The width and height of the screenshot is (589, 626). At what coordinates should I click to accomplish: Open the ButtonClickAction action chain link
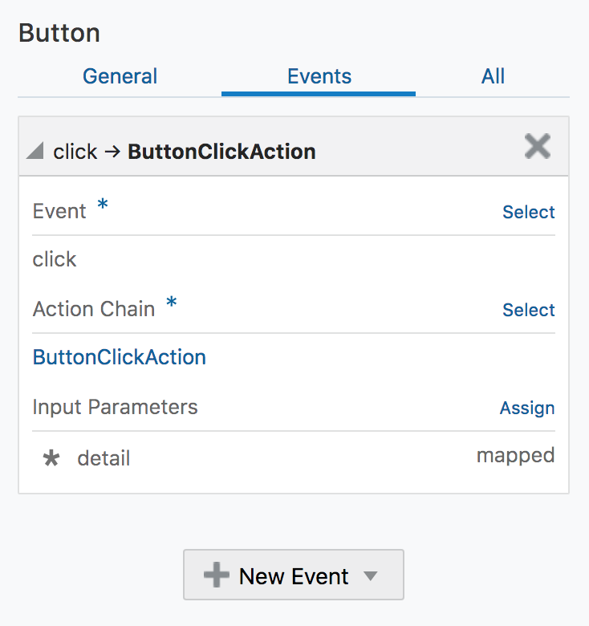tap(119, 357)
